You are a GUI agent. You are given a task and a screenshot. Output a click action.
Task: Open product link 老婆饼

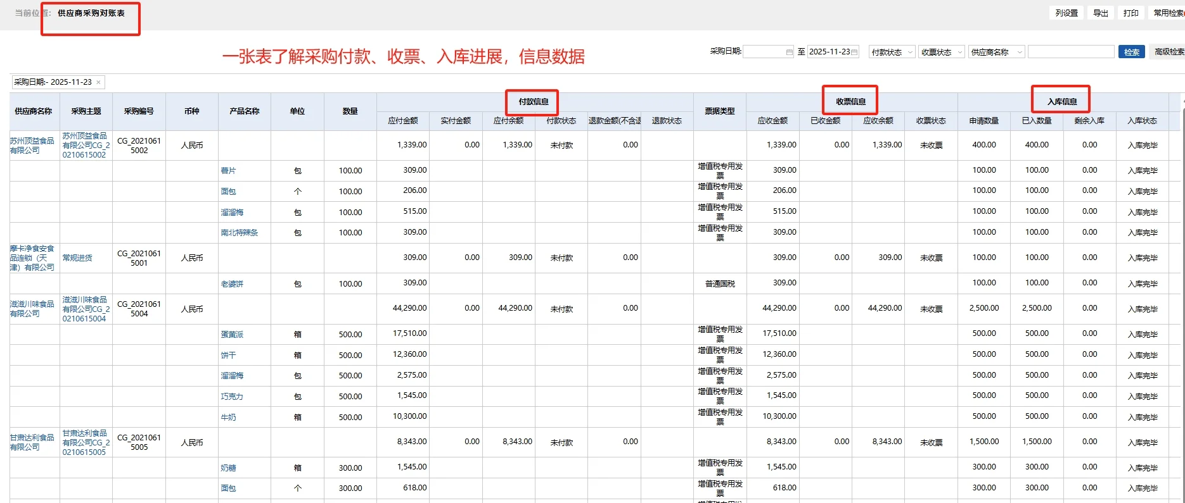click(232, 284)
